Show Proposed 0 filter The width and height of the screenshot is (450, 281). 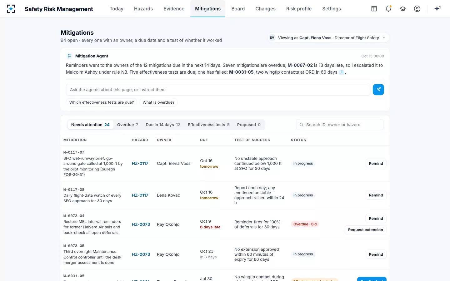click(x=249, y=125)
